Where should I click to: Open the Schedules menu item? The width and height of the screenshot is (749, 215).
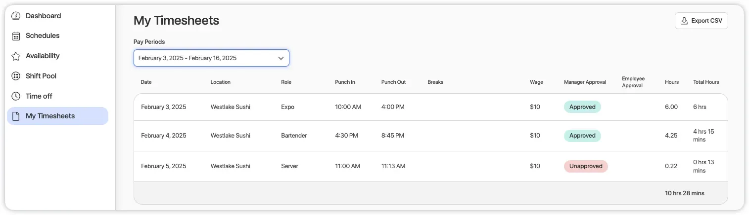43,36
